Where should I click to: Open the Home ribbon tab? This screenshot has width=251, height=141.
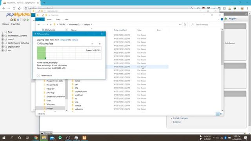(49, 19)
